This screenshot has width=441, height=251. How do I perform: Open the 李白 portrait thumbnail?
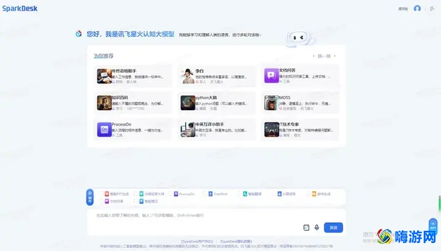coord(187,76)
